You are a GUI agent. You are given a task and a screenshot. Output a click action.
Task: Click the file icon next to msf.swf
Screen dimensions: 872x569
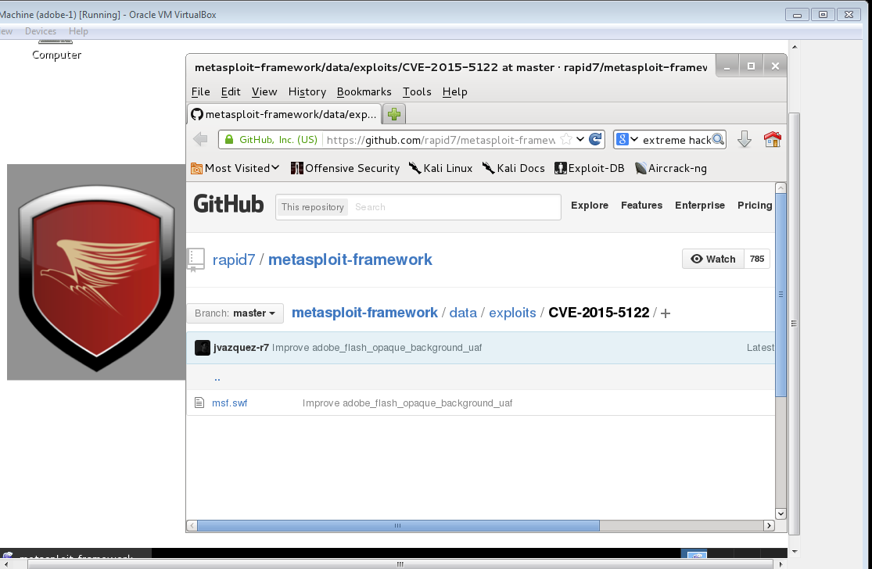(x=199, y=403)
